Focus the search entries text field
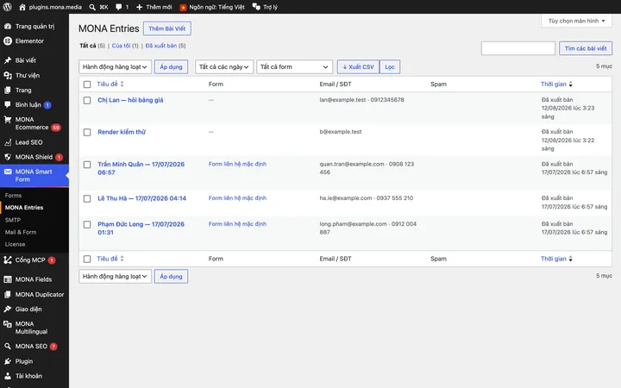This screenshot has height=388, width=621. tap(518, 48)
